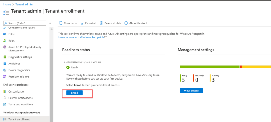The width and height of the screenshot is (271, 122).
Task: Click the Device diagnostics icon
Action: [5, 70]
